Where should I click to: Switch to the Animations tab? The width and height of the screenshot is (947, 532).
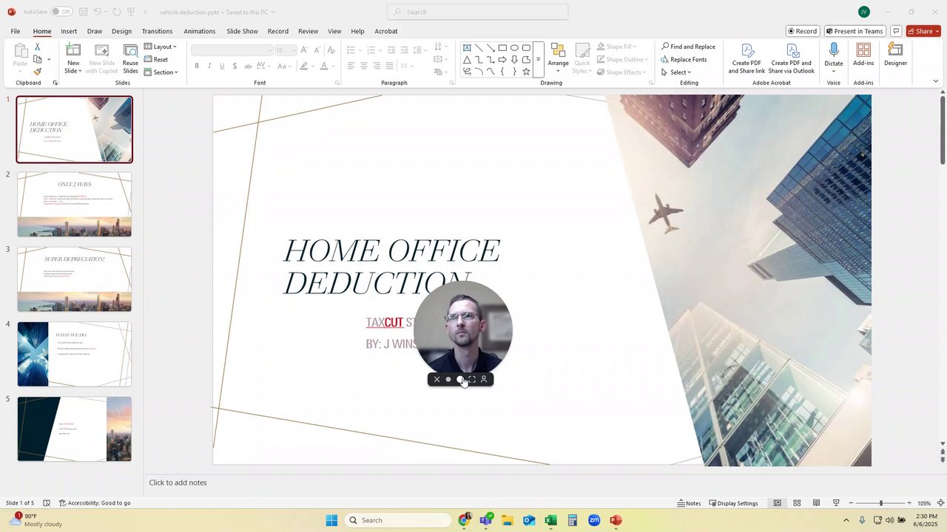pos(200,31)
